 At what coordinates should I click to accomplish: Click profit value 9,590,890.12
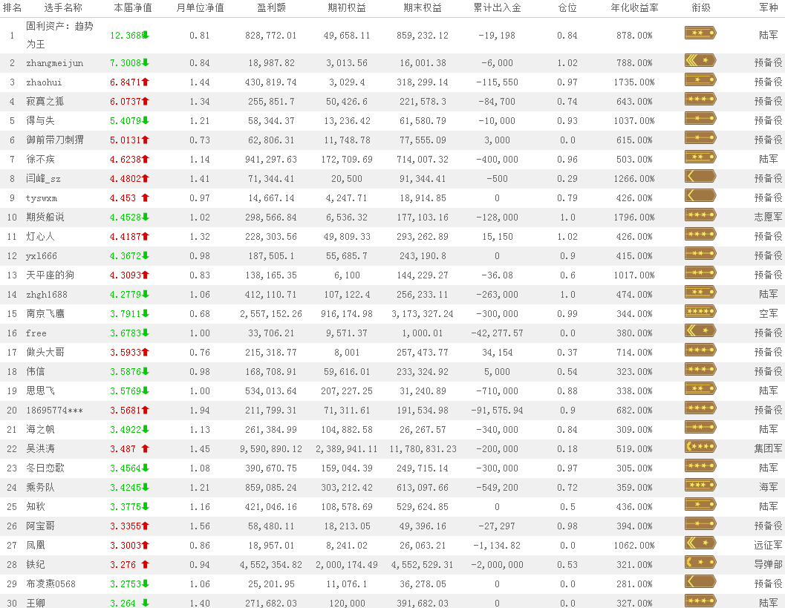coord(271,449)
